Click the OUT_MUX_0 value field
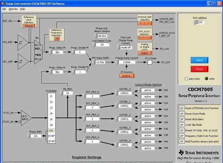 [x=92, y=96]
